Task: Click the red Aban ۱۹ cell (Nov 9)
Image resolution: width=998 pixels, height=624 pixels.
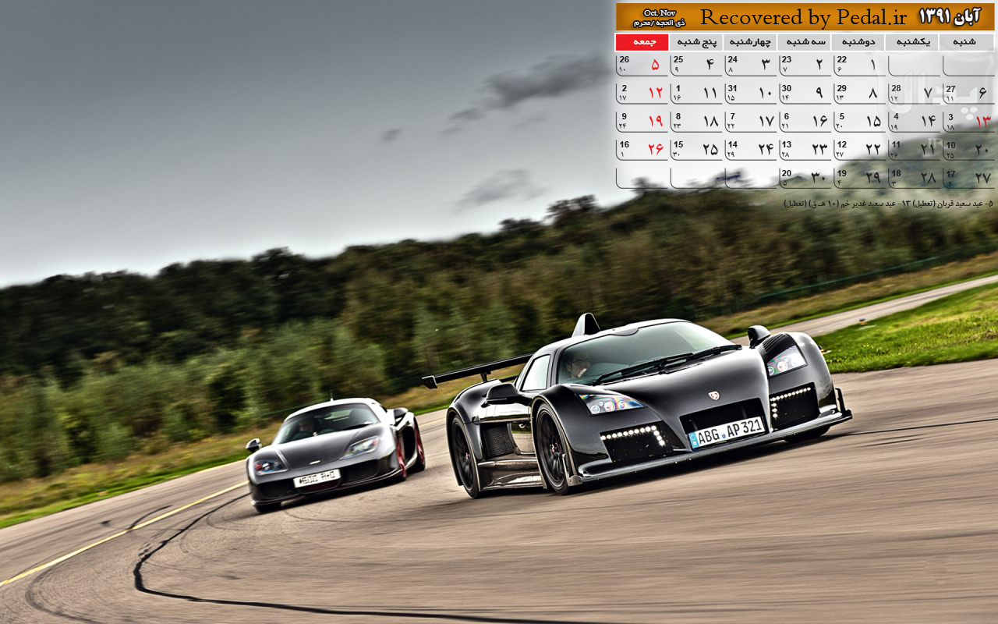Action: pos(642,121)
